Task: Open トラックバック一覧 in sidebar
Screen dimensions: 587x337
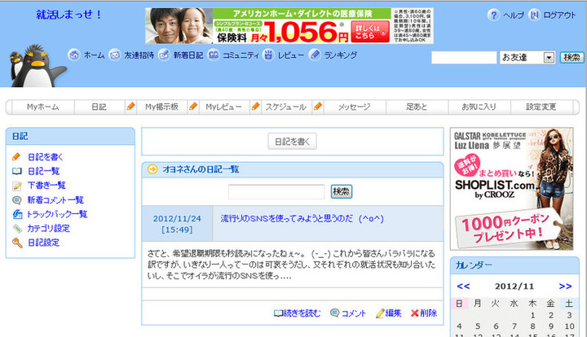Action: [x=55, y=214]
